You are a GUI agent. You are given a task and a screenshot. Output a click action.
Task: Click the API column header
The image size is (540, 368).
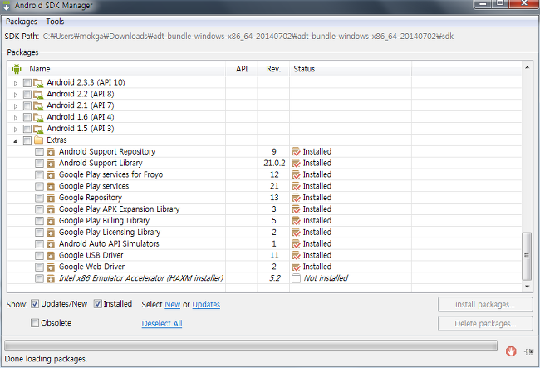tap(242, 69)
